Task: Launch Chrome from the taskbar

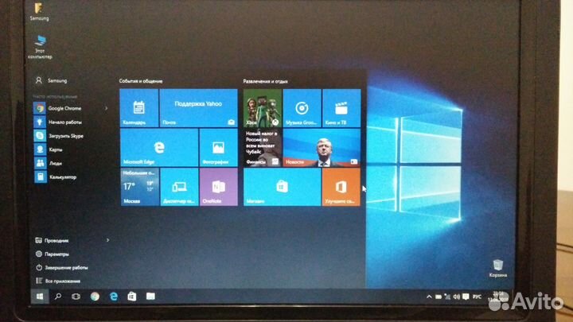Action: 95,297
